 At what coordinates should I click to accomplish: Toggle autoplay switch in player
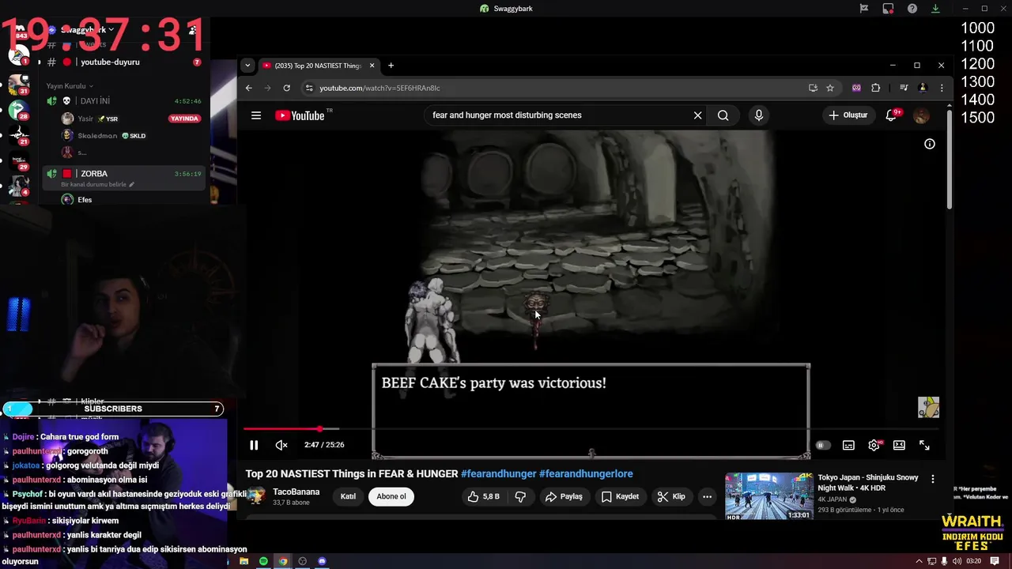(x=823, y=445)
